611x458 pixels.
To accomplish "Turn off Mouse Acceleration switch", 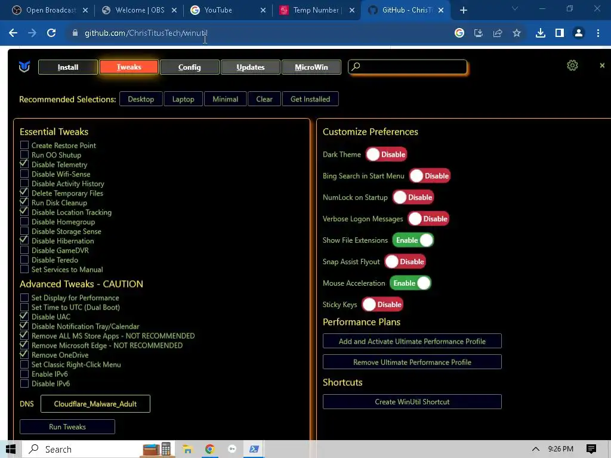I will coord(411,283).
